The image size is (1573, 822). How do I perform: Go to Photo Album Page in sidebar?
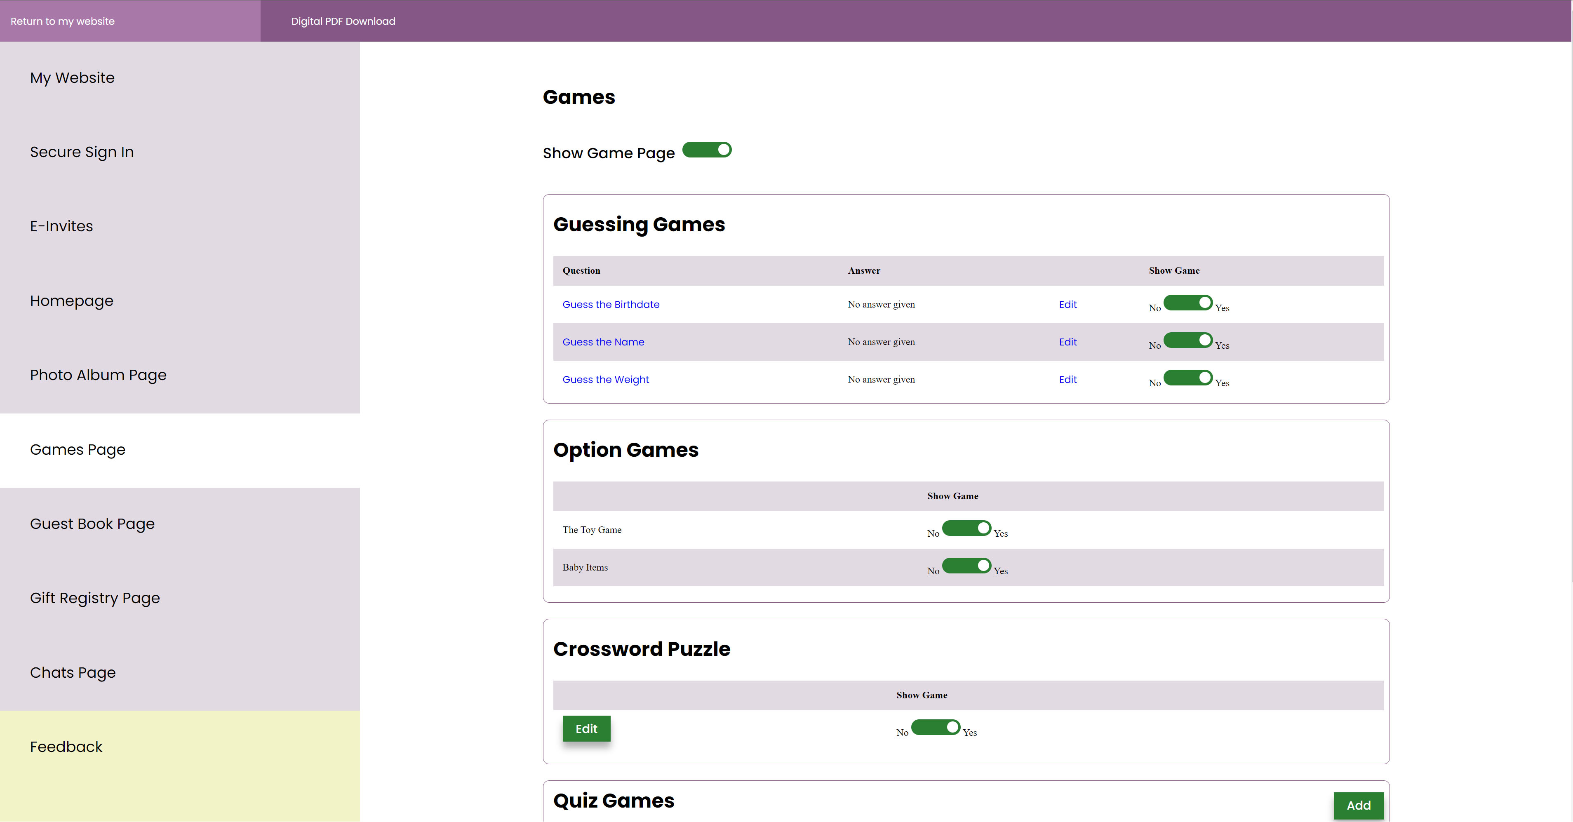[98, 375]
